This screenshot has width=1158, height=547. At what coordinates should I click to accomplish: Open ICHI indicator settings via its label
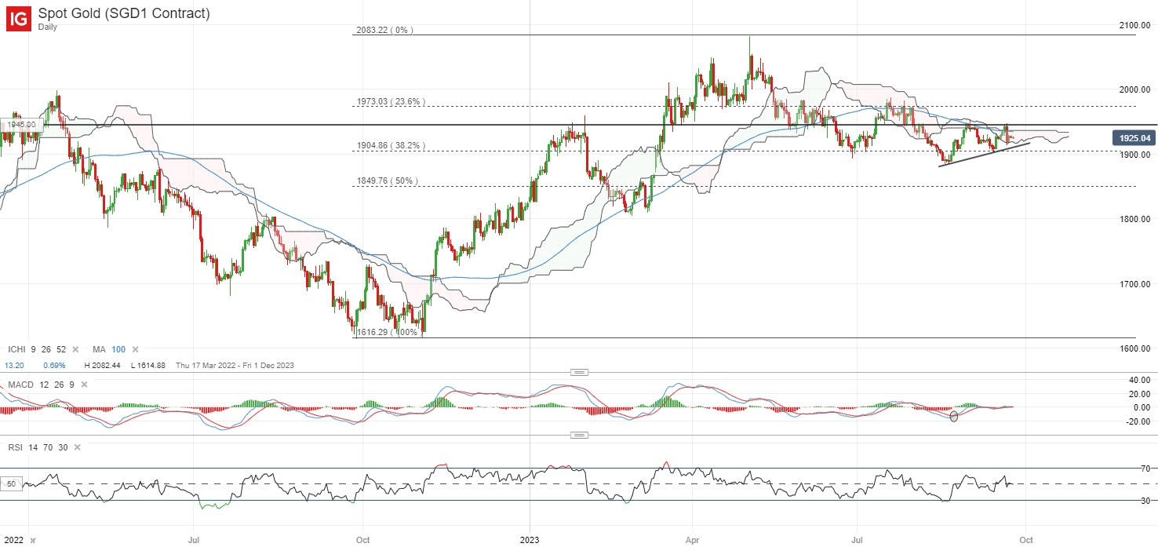tap(16, 349)
